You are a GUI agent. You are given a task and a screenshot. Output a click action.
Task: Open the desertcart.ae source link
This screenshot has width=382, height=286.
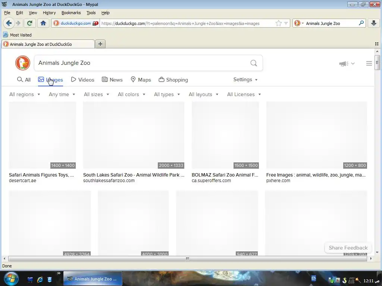[22, 181]
